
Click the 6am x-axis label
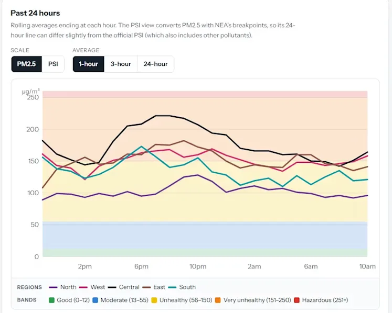(311, 266)
